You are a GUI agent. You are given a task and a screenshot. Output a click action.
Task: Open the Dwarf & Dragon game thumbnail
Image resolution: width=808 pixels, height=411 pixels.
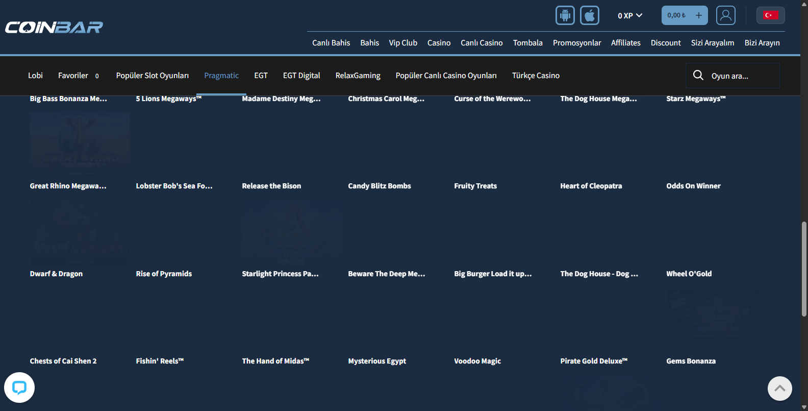click(x=80, y=233)
